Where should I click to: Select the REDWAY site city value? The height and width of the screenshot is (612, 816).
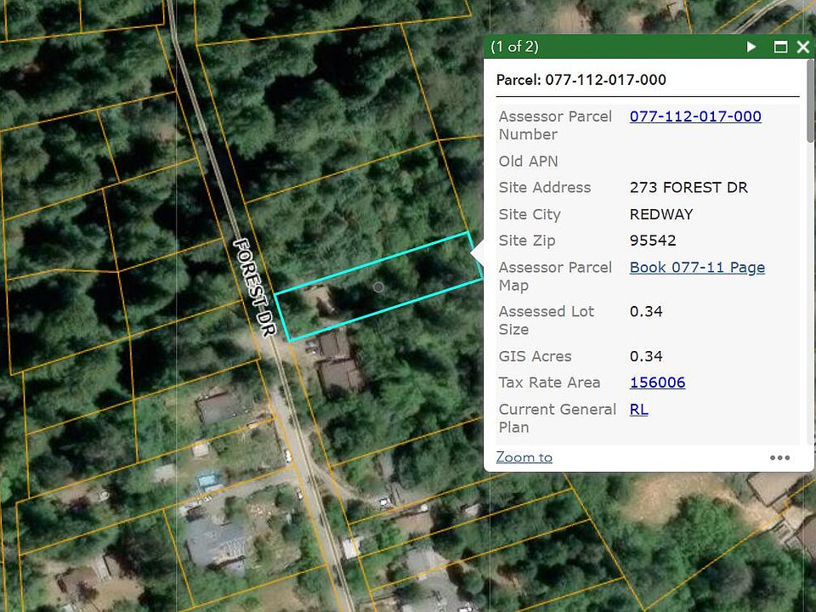click(x=661, y=214)
